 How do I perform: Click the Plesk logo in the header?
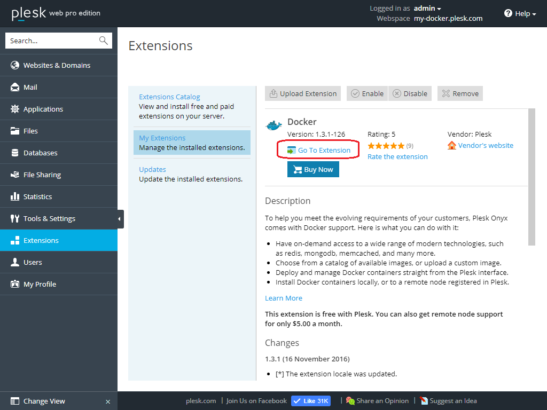click(29, 13)
